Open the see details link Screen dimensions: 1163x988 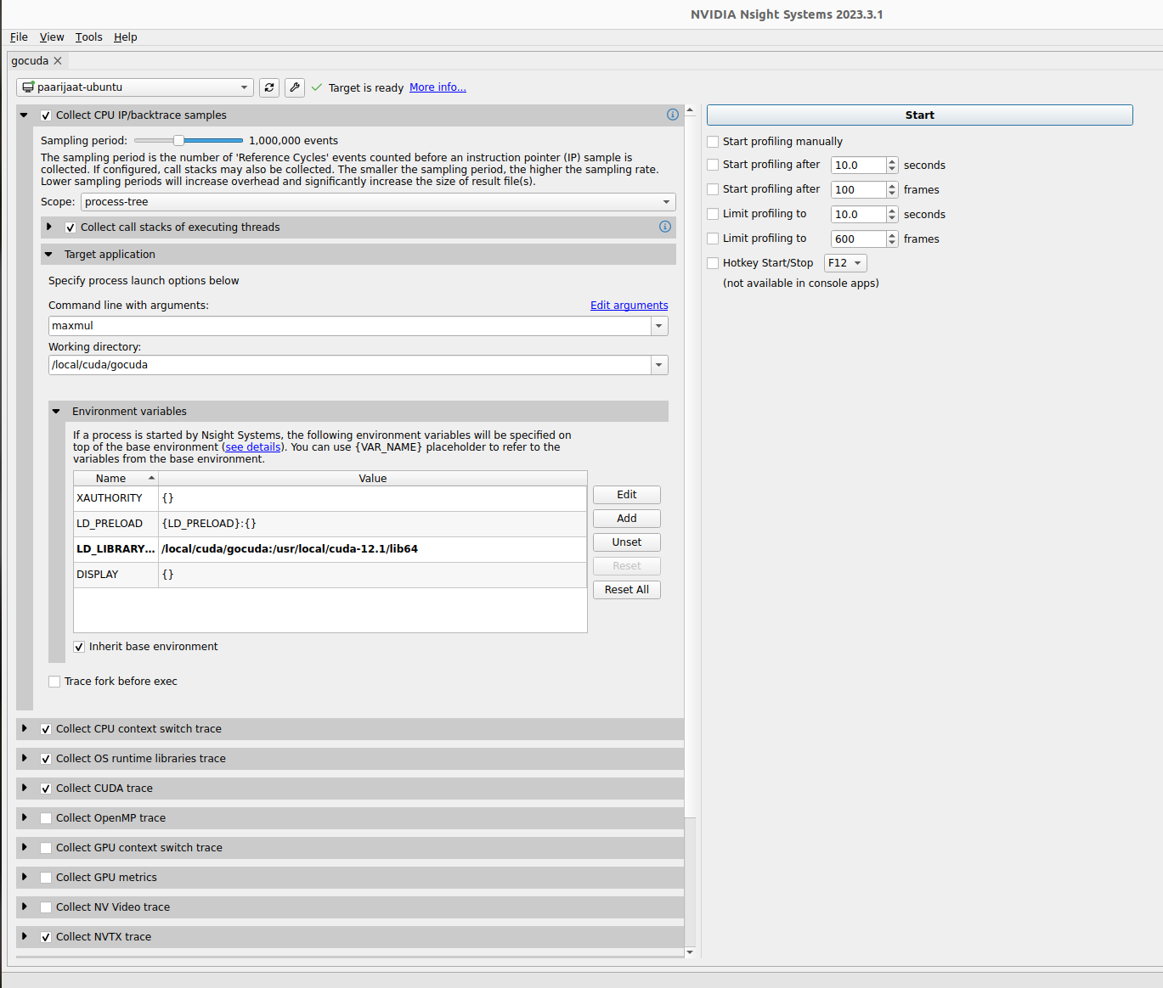253,447
